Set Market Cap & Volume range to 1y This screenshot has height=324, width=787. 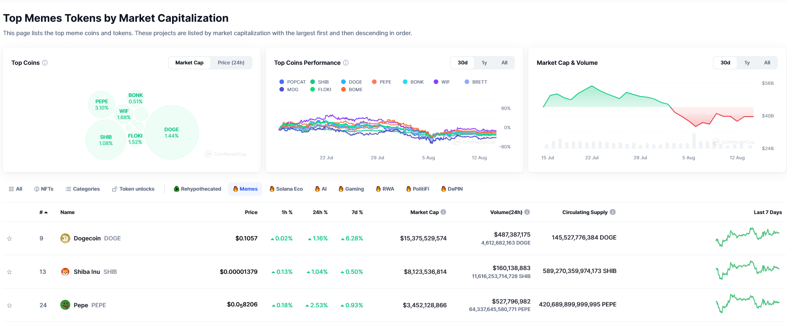point(747,63)
